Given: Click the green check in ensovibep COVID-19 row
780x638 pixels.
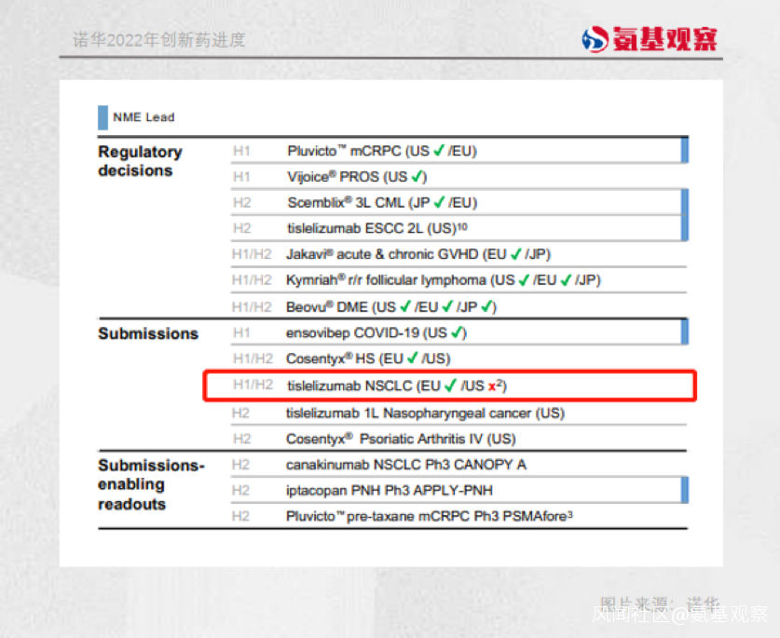Looking at the screenshot, I should click(x=457, y=333).
